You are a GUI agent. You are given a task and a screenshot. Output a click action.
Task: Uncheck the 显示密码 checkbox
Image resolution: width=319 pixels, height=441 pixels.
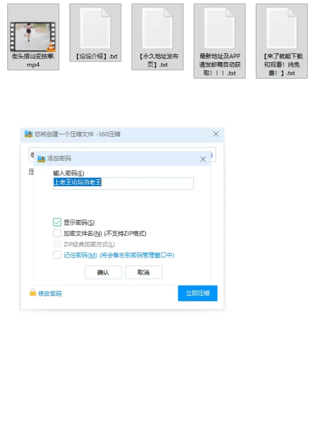(57, 222)
